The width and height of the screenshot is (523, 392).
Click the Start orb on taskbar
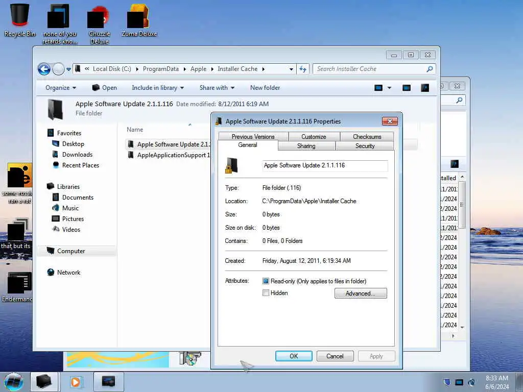tap(14, 382)
